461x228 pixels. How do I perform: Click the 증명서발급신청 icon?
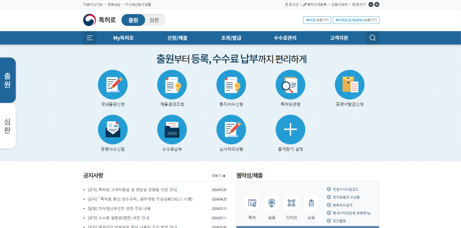tap(349, 84)
